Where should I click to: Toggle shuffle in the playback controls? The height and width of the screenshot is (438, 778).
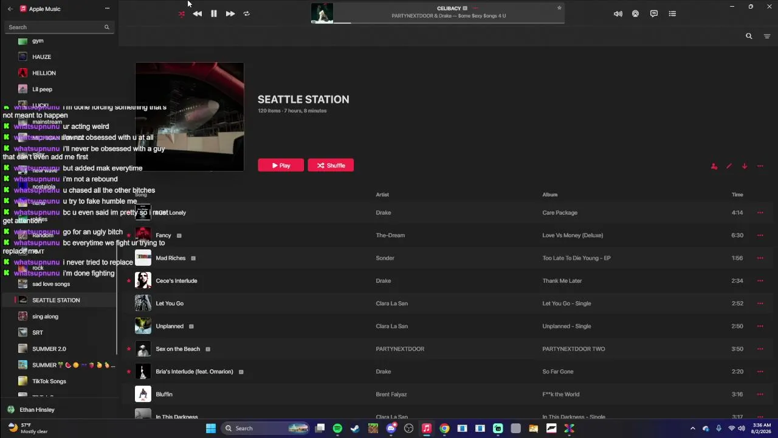click(x=181, y=13)
